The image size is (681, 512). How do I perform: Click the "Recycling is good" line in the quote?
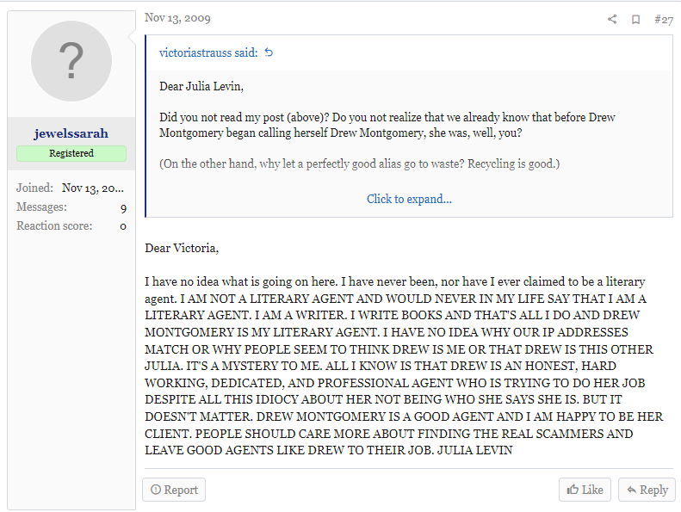click(x=360, y=163)
